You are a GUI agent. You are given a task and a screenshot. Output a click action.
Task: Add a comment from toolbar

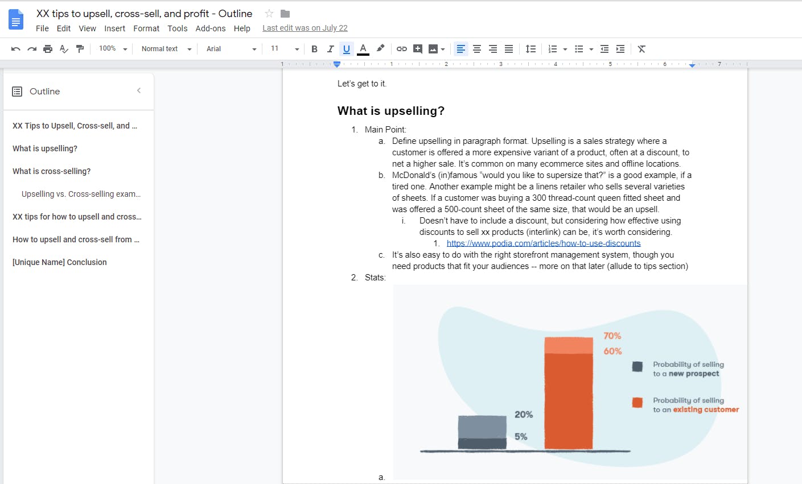[x=418, y=49]
